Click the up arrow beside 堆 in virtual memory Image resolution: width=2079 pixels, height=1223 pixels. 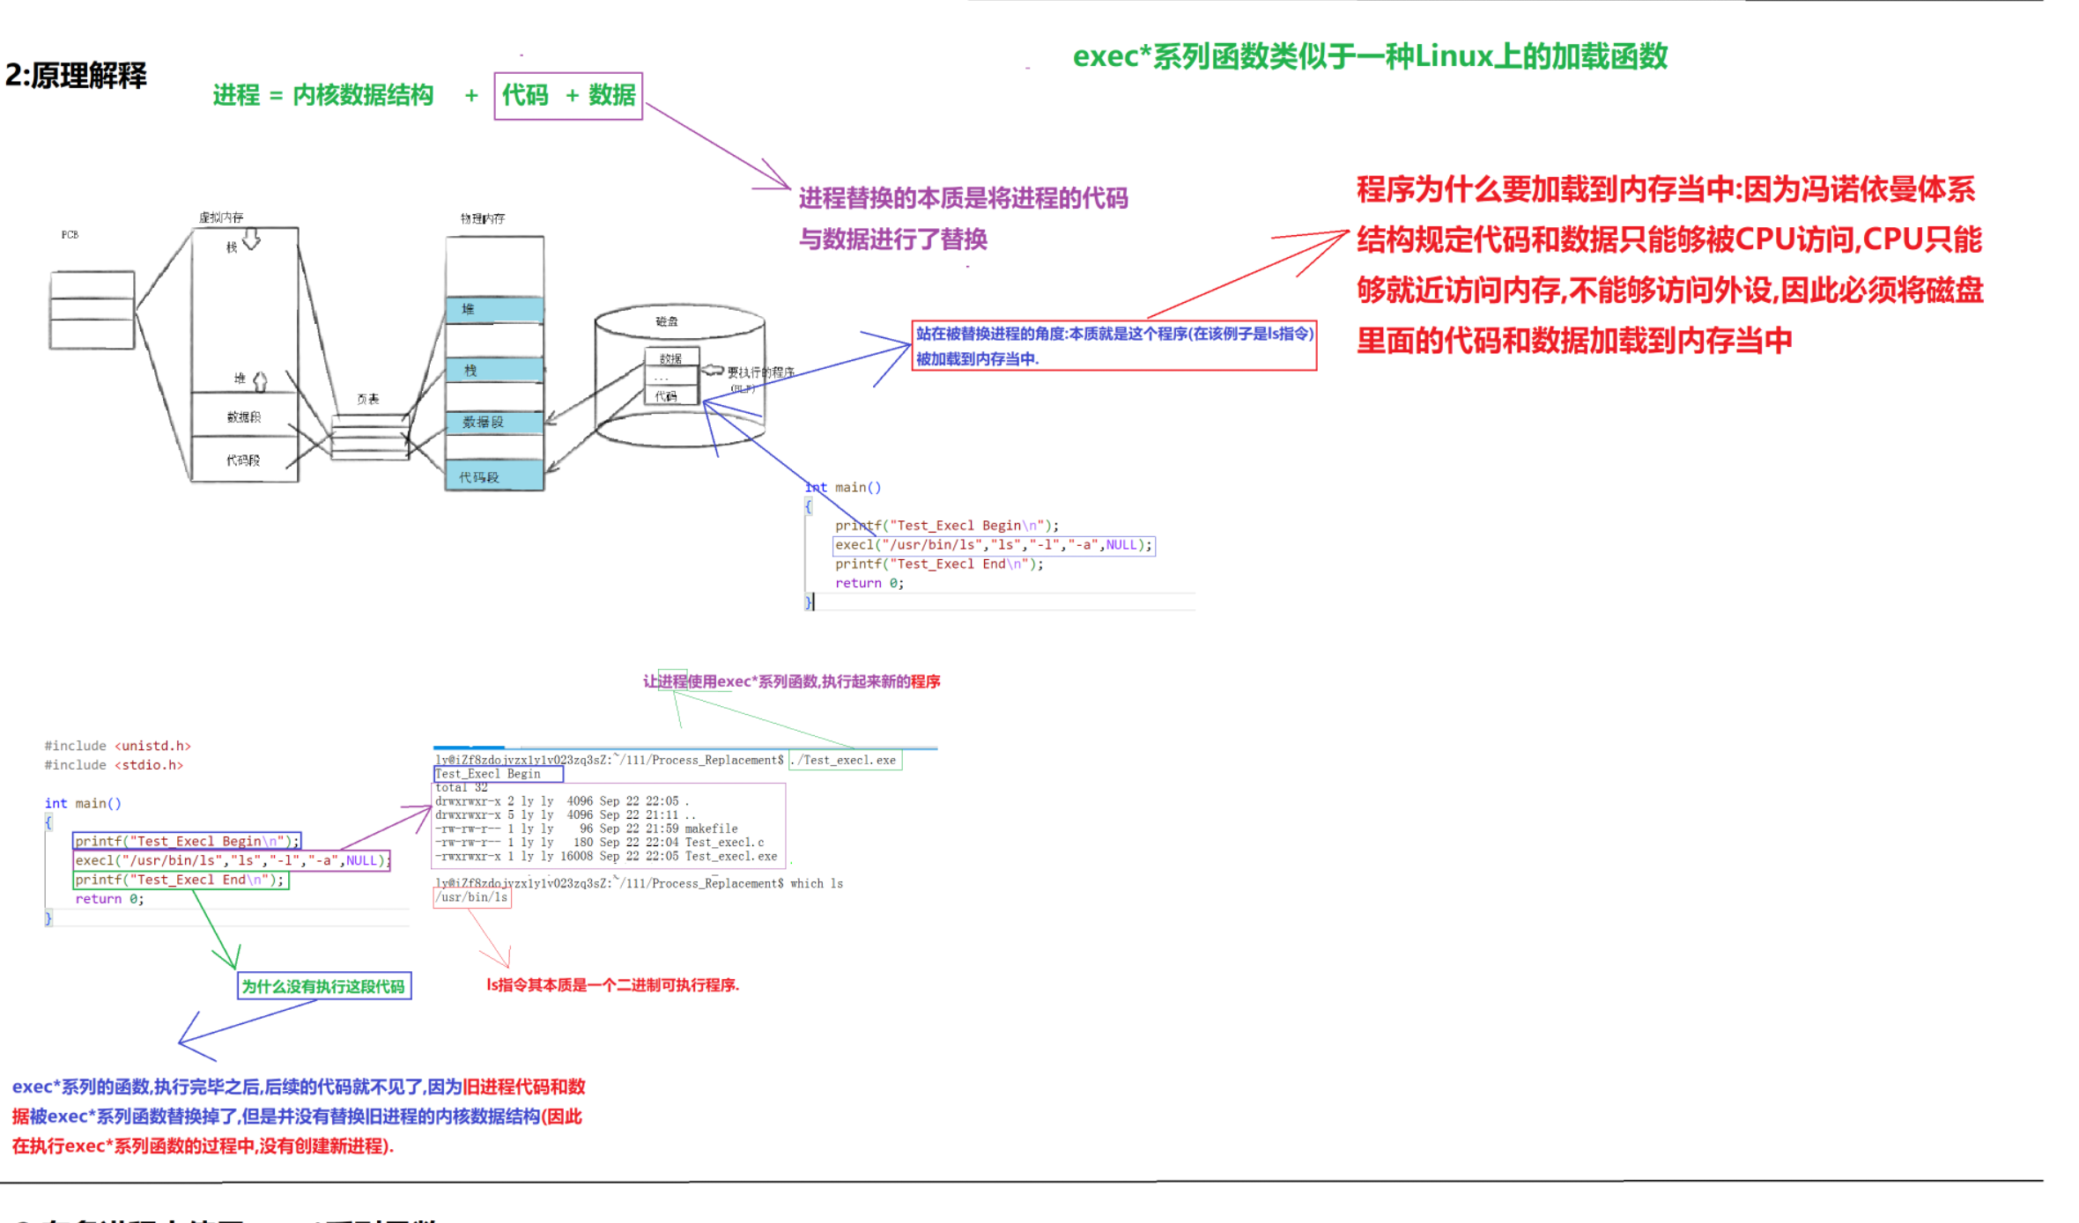(x=260, y=380)
